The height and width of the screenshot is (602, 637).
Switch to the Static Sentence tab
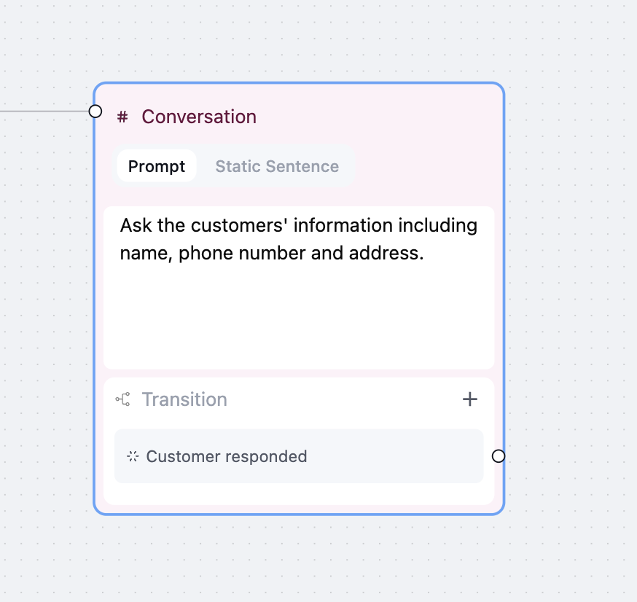pyautogui.click(x=277, y=166)
